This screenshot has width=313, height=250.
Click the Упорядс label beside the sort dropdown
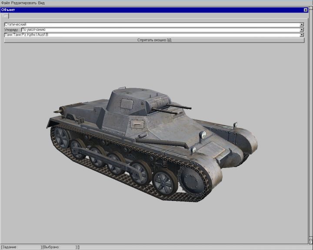point(12,30)
